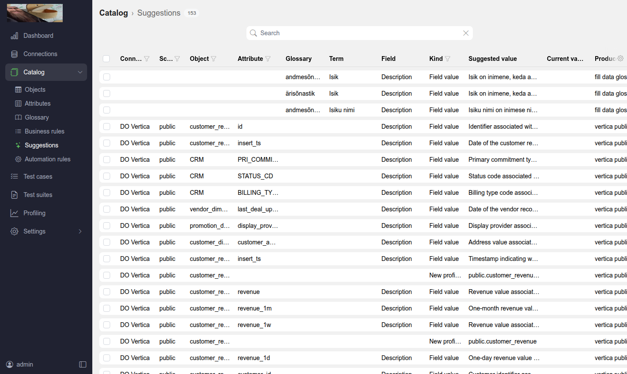The image size is (627, 374).
Task: Click the Business rules list icon
Action: (x=18, y=131)
